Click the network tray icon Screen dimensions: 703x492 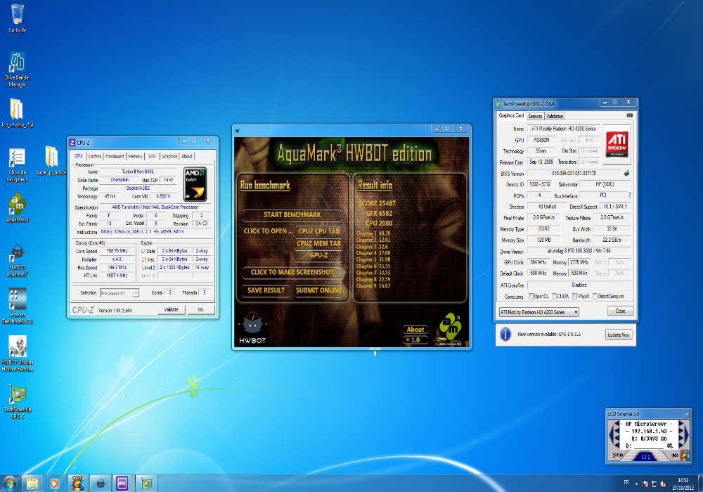click(654, 484)
